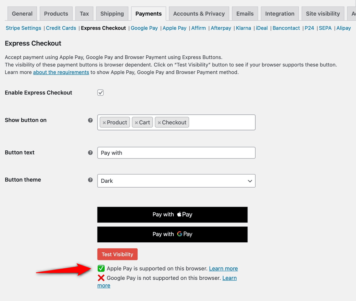Go to Accounts & Privacy tab

pos(199,14)
